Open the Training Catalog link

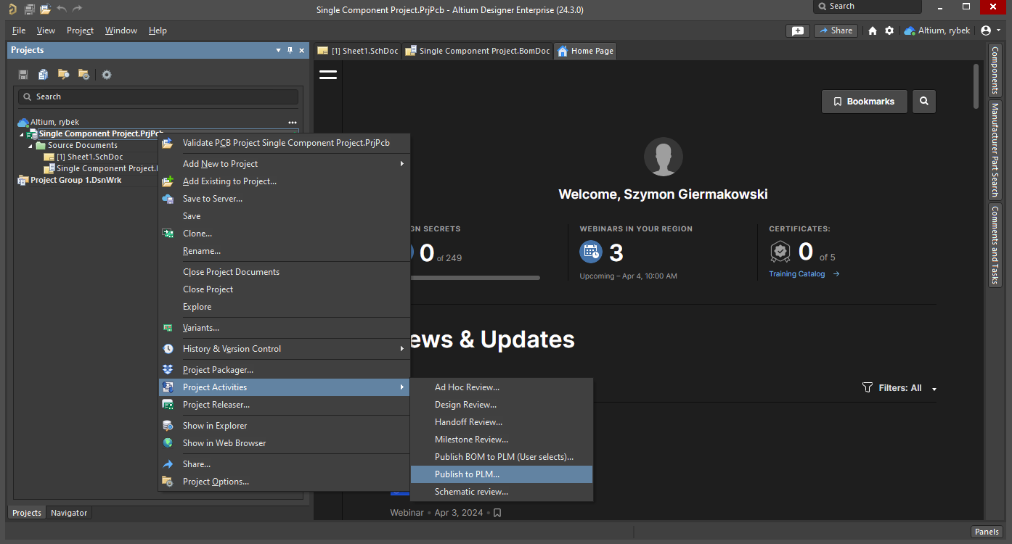click(x=804, y=274)
